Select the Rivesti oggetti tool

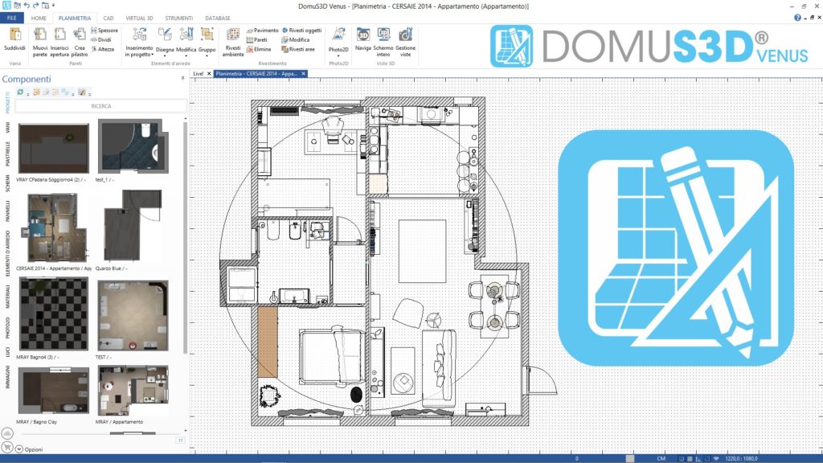pyautogui.click(x=302, y=31)
